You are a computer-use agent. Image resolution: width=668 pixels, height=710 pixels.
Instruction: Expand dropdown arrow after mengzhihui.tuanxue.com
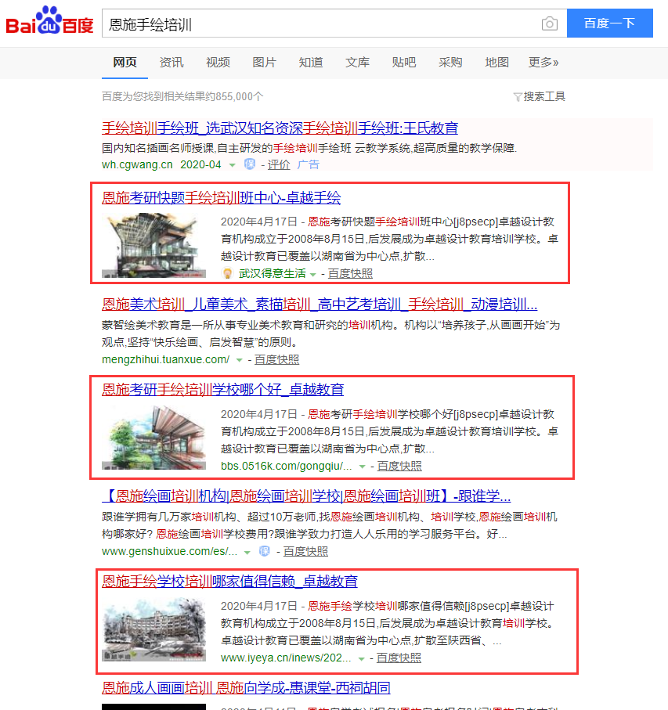tap(239, 360)
